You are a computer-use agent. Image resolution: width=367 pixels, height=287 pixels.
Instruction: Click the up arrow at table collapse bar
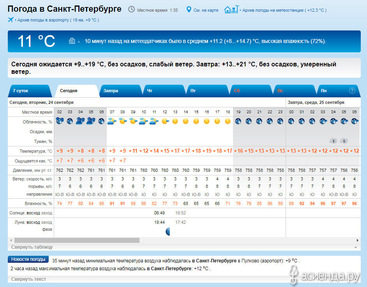point(355,248)
